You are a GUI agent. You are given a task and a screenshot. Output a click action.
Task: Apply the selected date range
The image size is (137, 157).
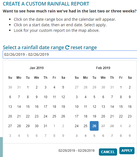(x=127, y=151)
